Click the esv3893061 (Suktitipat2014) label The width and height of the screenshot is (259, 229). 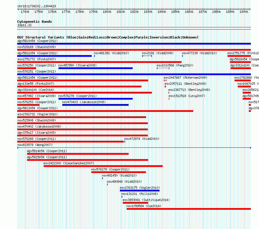[x=146, y=200]
